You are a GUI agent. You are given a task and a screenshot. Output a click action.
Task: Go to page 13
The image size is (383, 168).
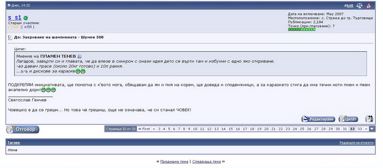click(x=216, y=129)
